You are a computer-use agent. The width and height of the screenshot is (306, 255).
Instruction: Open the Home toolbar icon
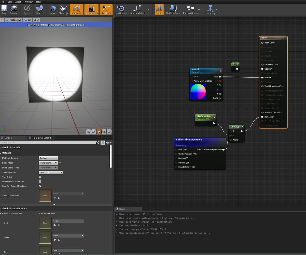[52, 10]
